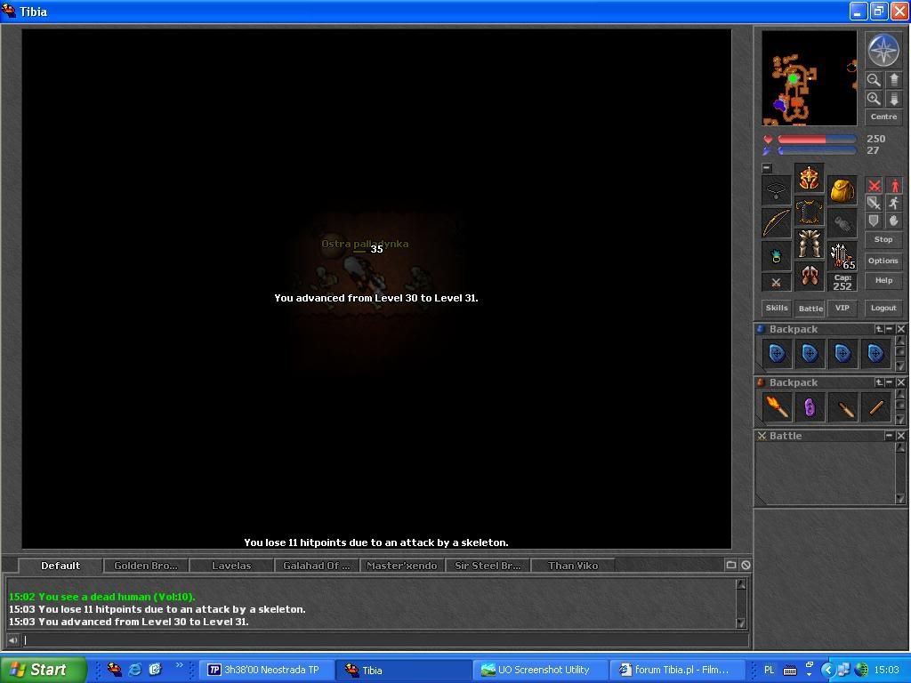
Task: Click the leg armor slot
Action: 809,244
